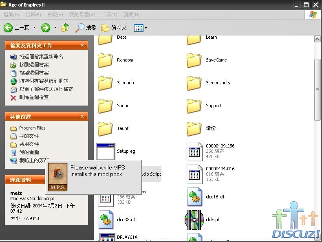Image resolution: width=322 pixels, height=242 pixels.
Task: Select the clokspl application icon
Action: pyautogui.click(x=194, y=220)
